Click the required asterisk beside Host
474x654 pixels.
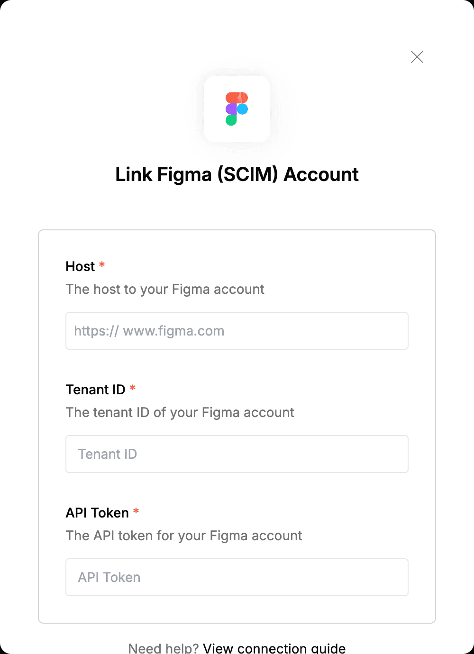point(102,265)
